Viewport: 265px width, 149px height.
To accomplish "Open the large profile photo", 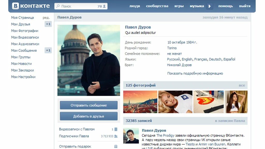I will pos(89,60).
